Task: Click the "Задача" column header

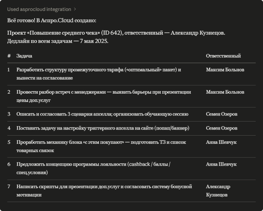Action: (24, 56)
